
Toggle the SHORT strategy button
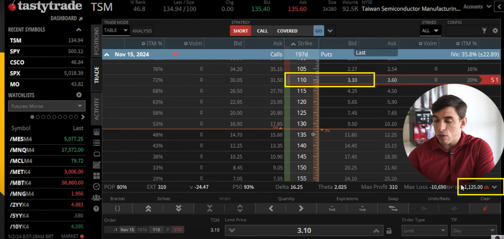pos(241,31)
